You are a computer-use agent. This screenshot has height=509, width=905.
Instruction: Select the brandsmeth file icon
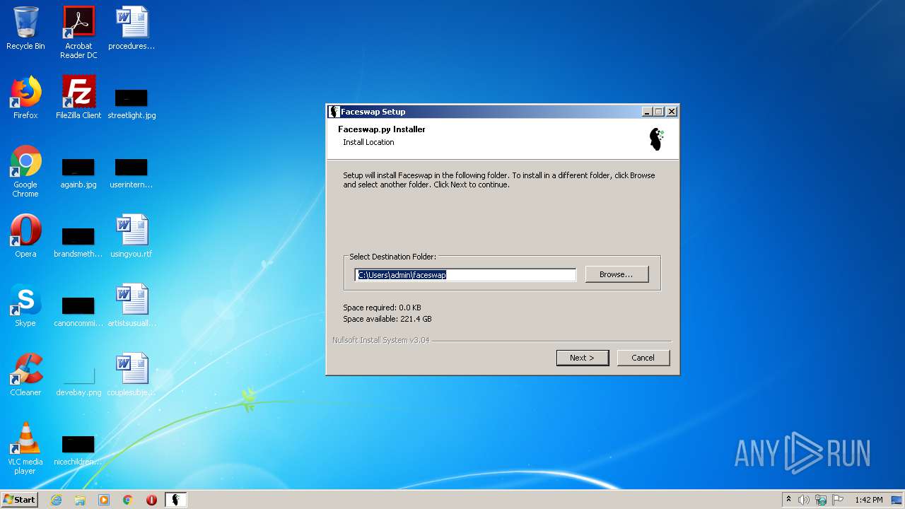(78, 242)
